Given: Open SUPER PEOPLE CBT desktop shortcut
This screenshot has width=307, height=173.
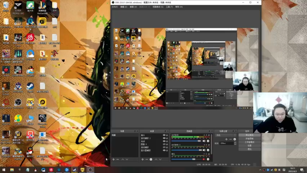Looking at the screenshot, I should point(18,8).
